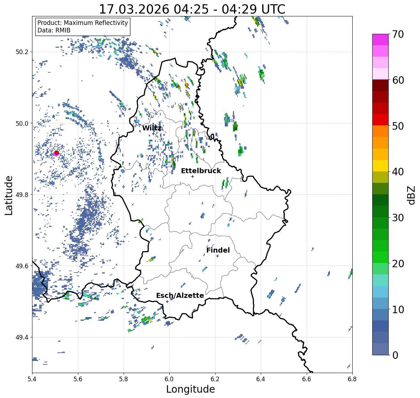Click the timestamp title 17.03.2026 04:25 - 04:29 UTC
Image resolution: width=420 pixels, height=398 pixels.
point(192,9)
